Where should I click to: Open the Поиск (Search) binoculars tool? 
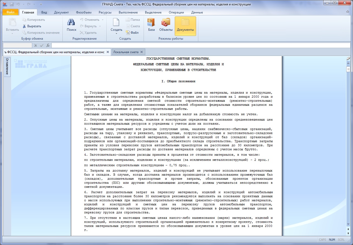tap(71, 25)
